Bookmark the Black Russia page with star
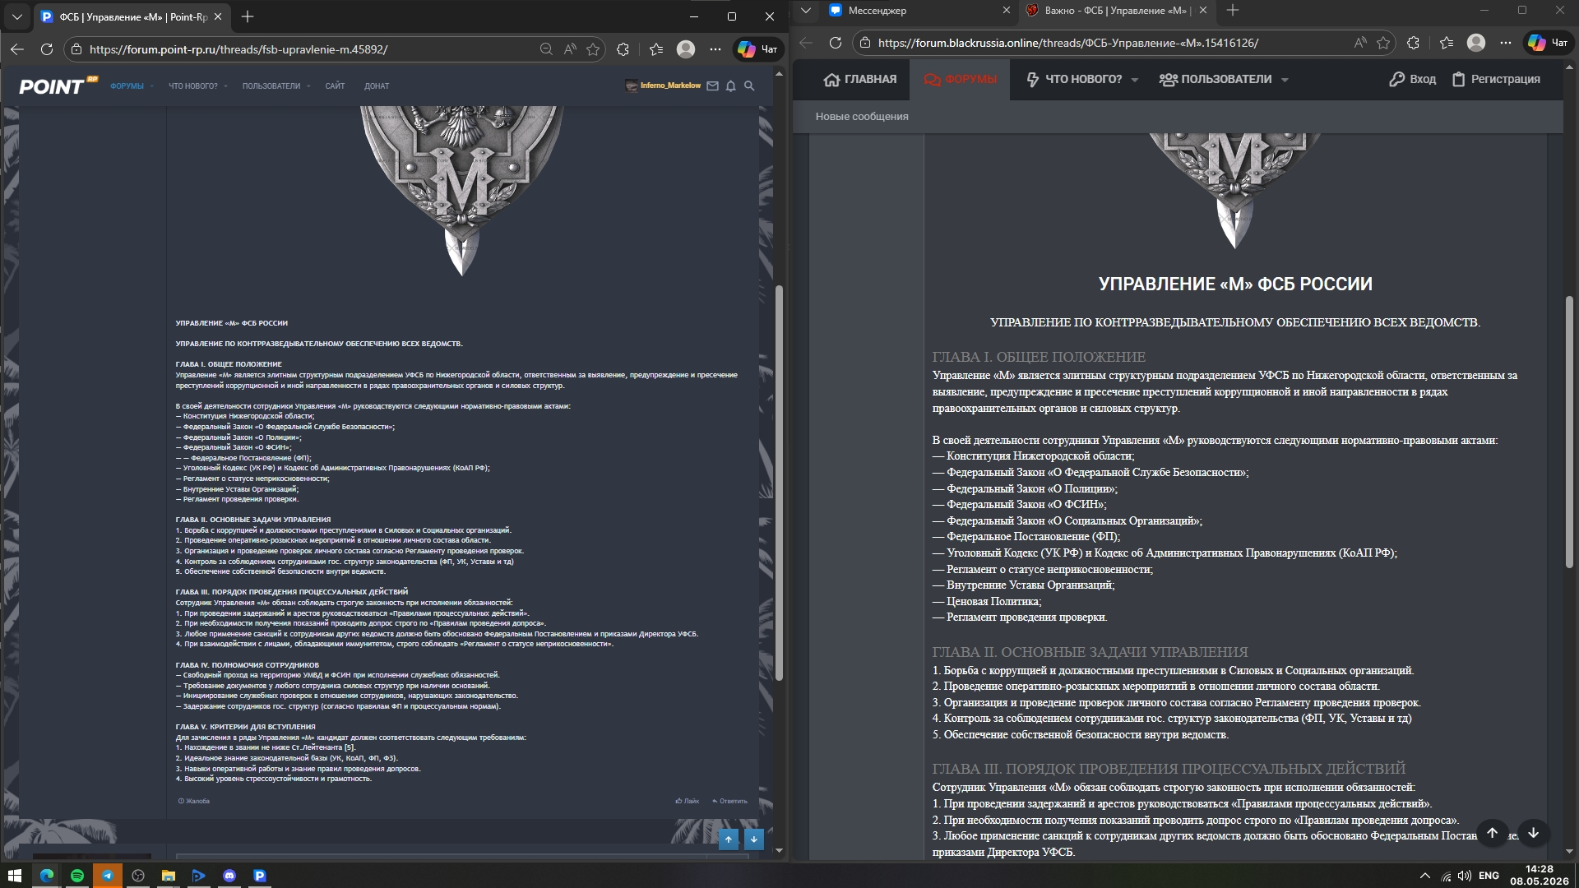 tap(1383, 43)
